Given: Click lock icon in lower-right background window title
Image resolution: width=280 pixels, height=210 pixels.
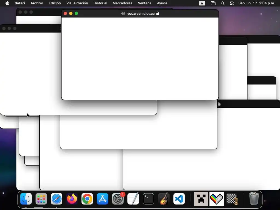Looking at the screenshot, I should click(x=219, y=104).
